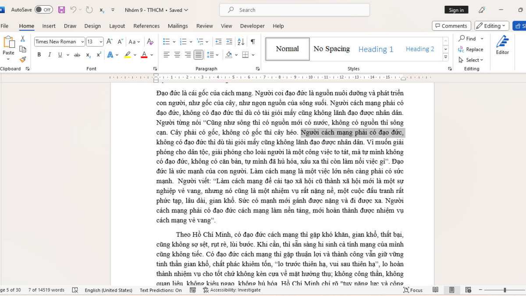
Task: Click the Subscript icon
Action: click(x=88, y=54)
